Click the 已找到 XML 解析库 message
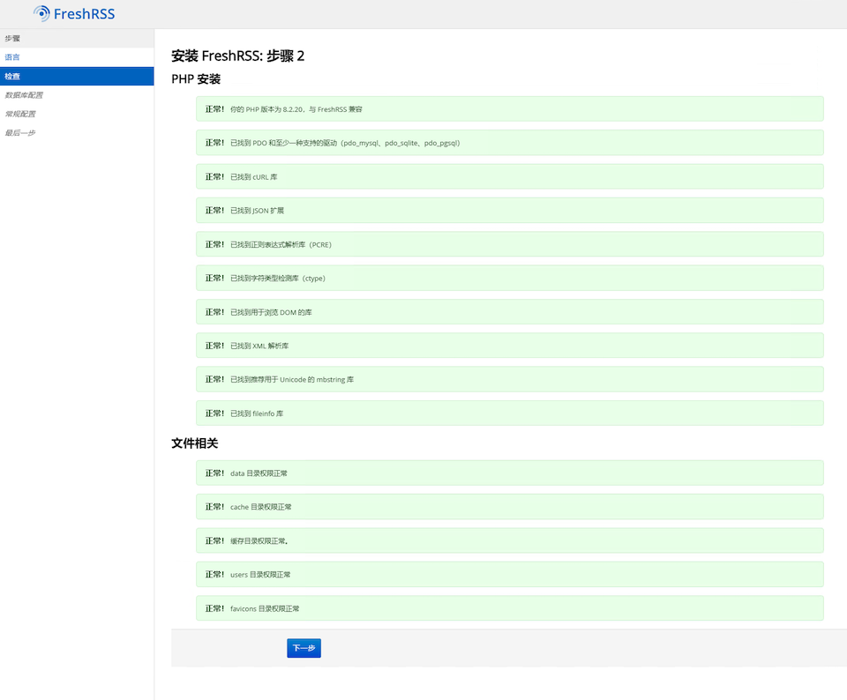Image resolution: width=847 pixels, height=700 pixels. click(x=509, y=346)
